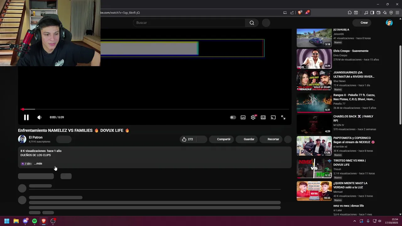Open ¿QUIEN MIENTE MAS? video title
Screen dimensions: 402x226
pyautogui.click(x=350, y=185)
